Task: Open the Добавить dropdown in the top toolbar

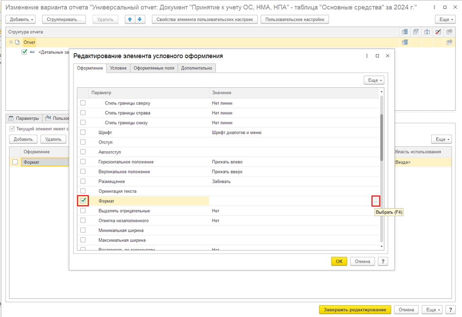Action: click(20, 19)
